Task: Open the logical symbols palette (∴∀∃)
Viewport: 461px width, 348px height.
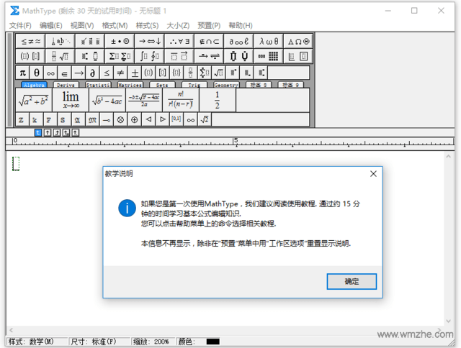Action: tap(179, 42)
